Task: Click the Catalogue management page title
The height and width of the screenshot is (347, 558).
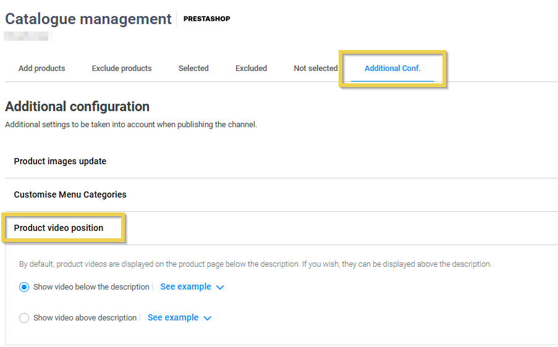Action: coord(88,19)
